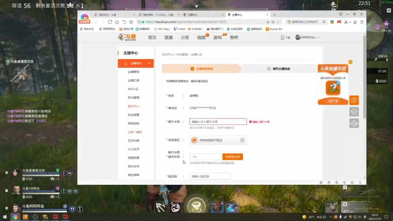Switch to the 我的资料 - 个人中心 tab
Viewport: 393px width, 221px height.
point(159,15)
